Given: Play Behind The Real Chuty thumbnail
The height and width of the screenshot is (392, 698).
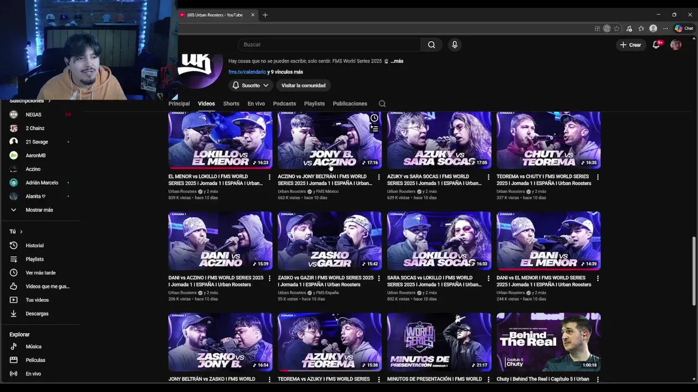Looking at the screenshot, I should coord(549,342).
